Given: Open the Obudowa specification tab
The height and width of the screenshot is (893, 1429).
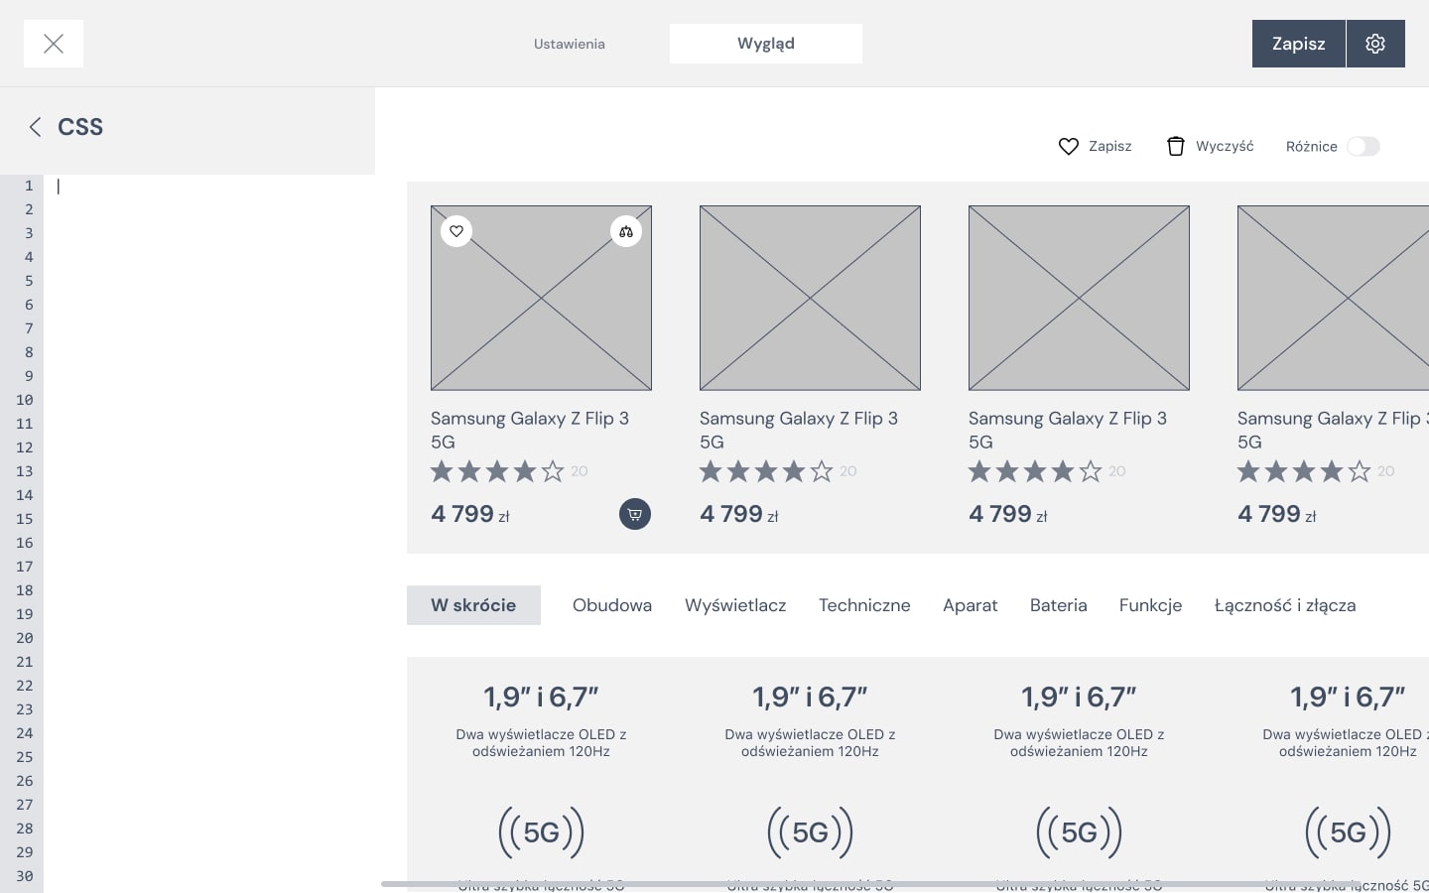Looking at the screenshot, I should coord(612,605).
